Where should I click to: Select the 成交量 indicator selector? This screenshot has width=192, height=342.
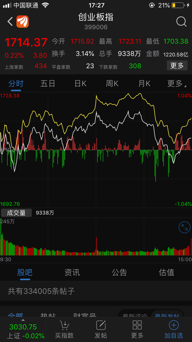(x=16, y=213)
